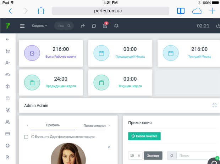
Task: Click the share arrow icon in header
Action: tap(83, 26)
